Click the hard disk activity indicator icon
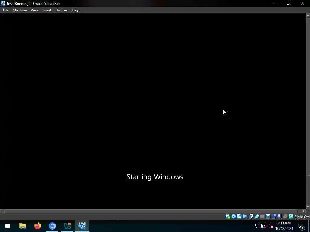Viewport: 310px width, 232px height. pyautogui.click(x=228, y=217)
